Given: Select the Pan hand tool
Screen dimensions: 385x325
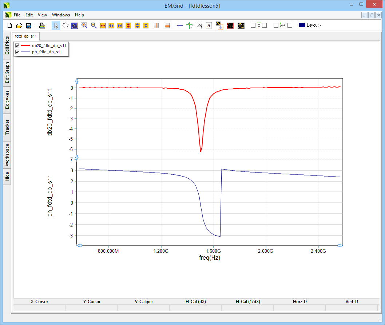Looking at the screenshot, I should pos(66,26).
